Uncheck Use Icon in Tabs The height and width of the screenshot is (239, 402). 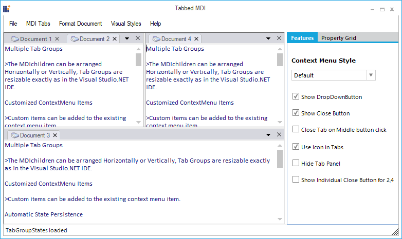tap(296, 147)
